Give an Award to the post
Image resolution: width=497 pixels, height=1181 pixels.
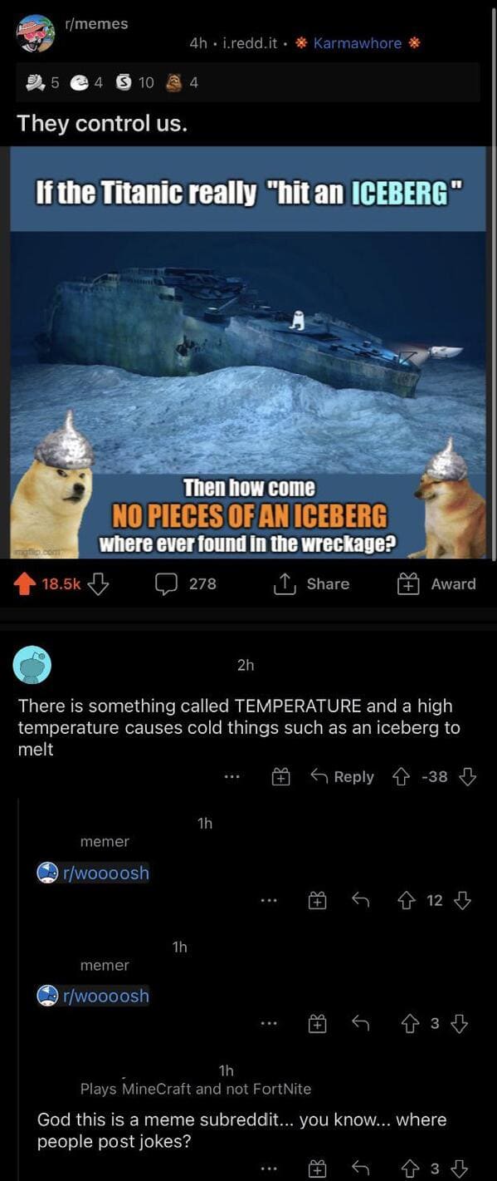click(437, 584)
